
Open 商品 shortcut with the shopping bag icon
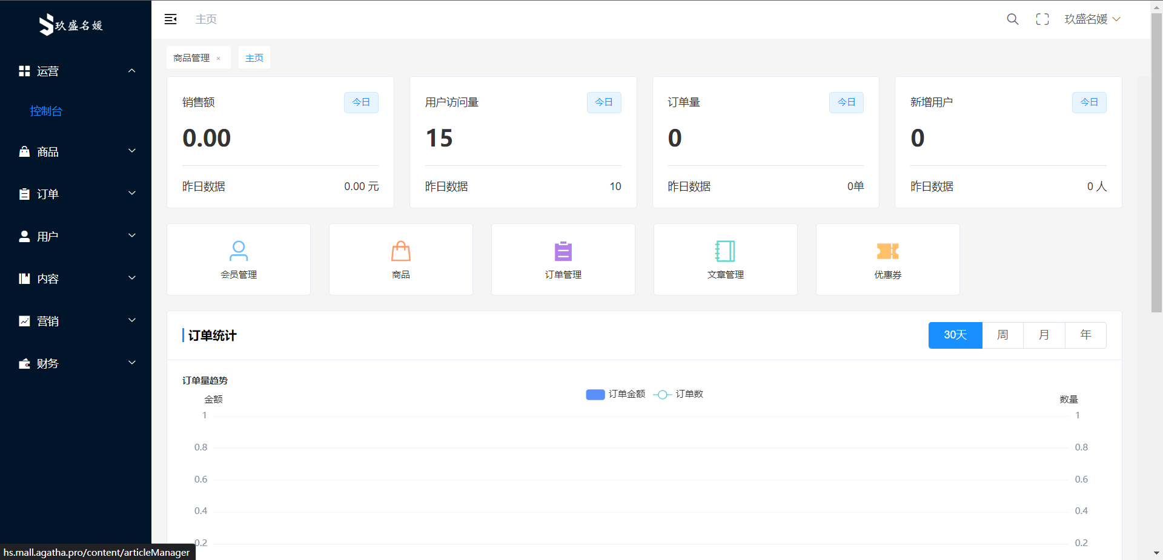tap(400, 259)
